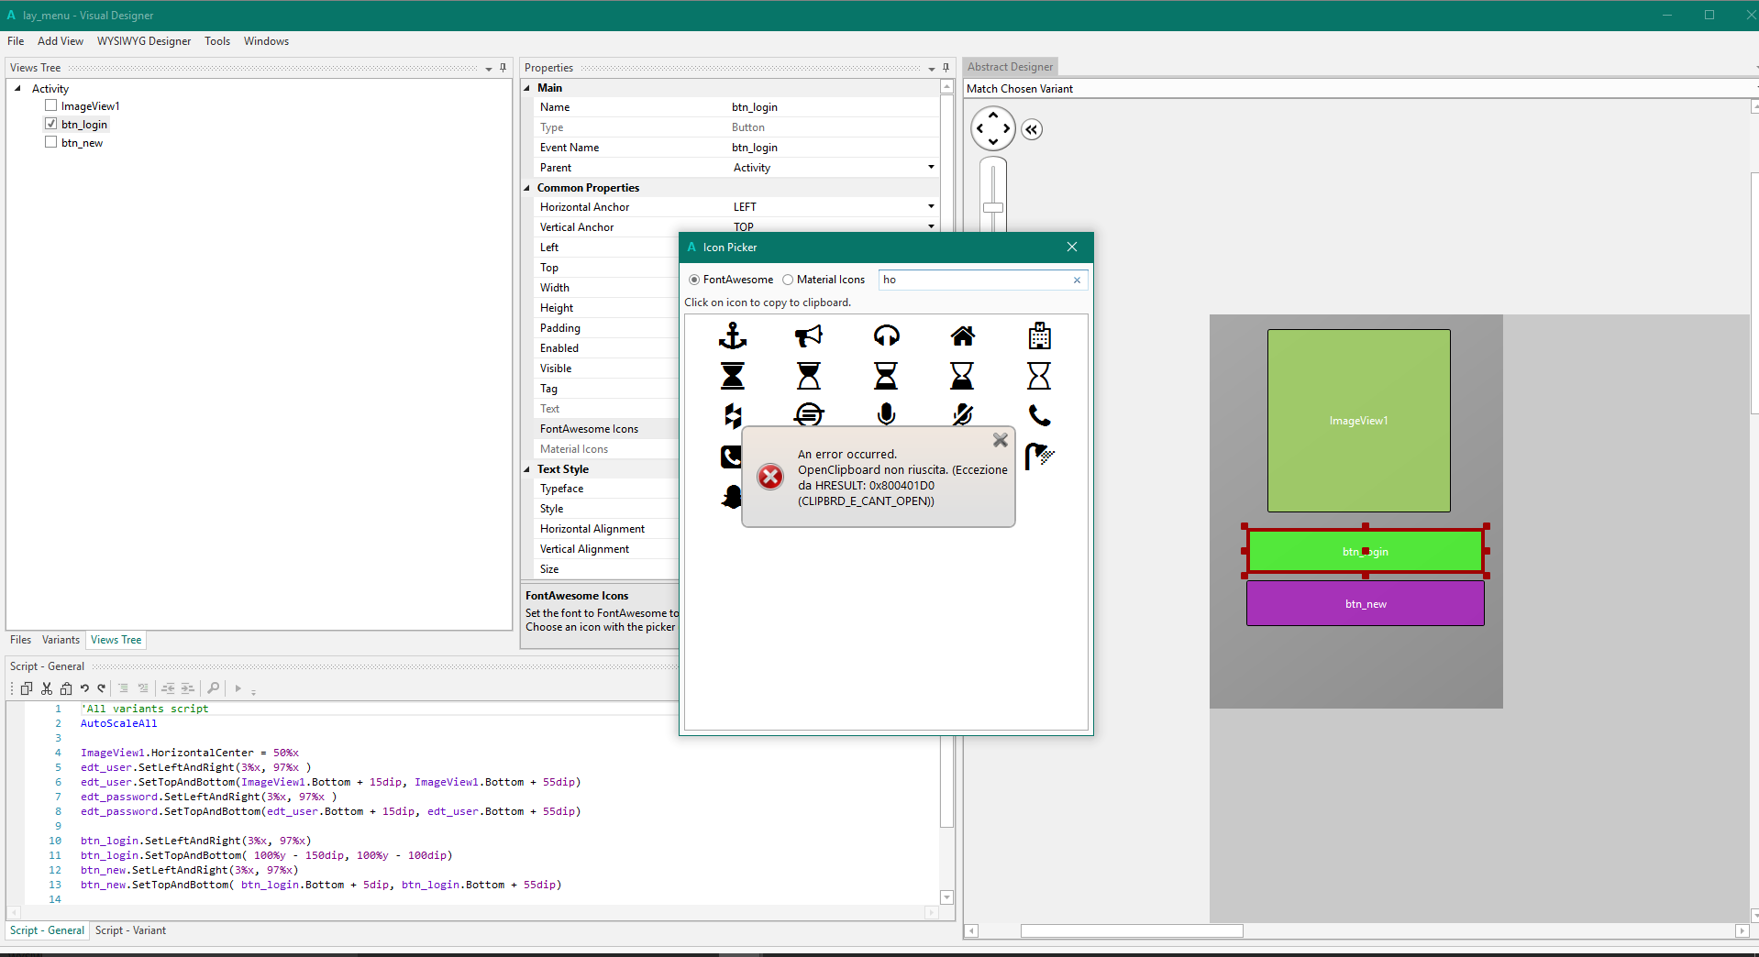Select the Material Icons radio button
This screenshot has width=1759, height=957.
(788, 280)
